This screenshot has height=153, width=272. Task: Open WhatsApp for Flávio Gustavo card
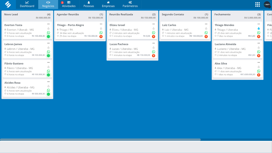[x=48, y=71]
